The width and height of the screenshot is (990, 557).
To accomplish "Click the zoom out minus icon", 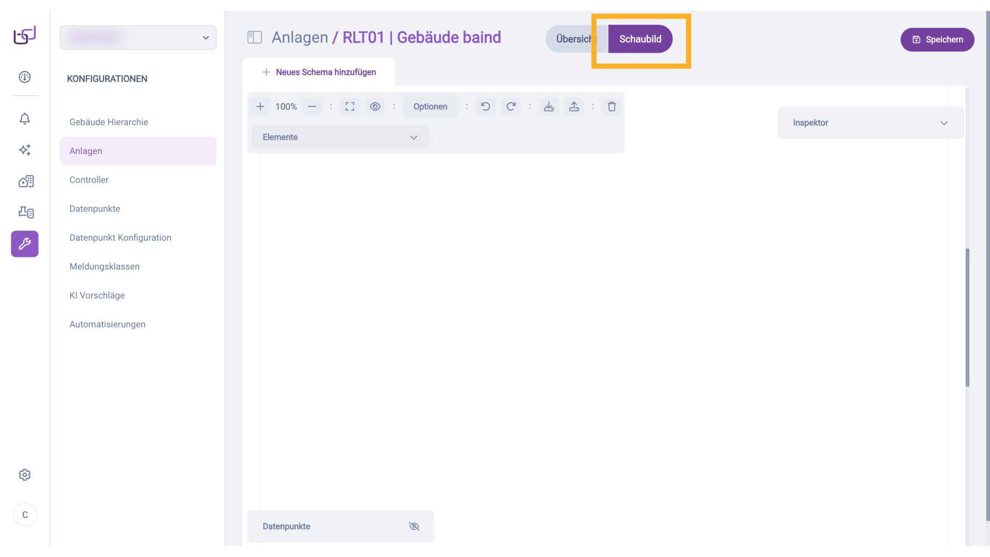I will click(x=312, y=107).
